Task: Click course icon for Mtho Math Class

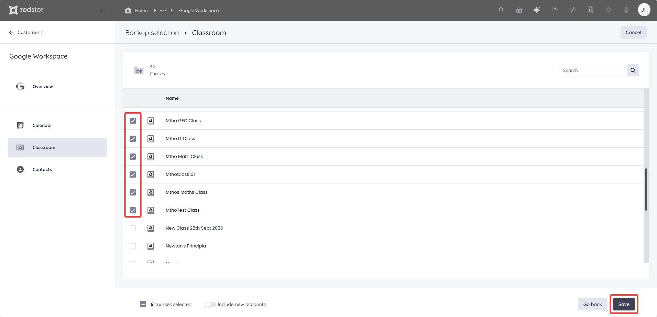Action: (x=151, y=157)
